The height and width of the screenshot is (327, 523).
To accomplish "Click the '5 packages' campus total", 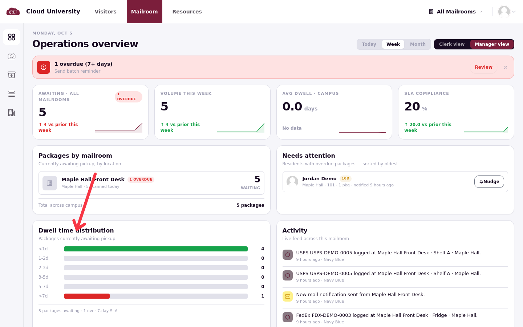I will pos(250,205).
